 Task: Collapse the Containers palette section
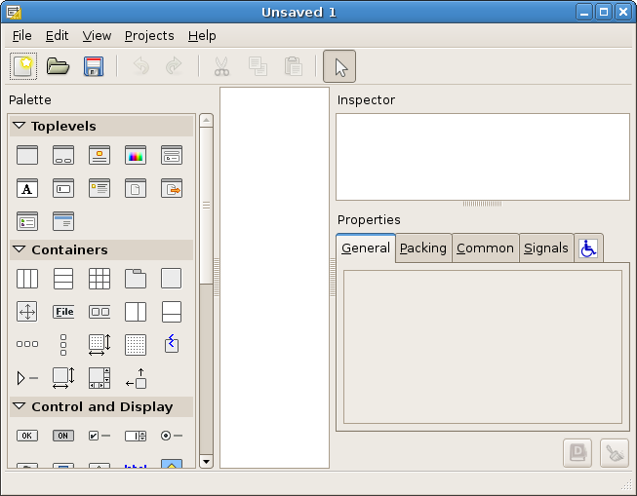(x=20, y=249)
